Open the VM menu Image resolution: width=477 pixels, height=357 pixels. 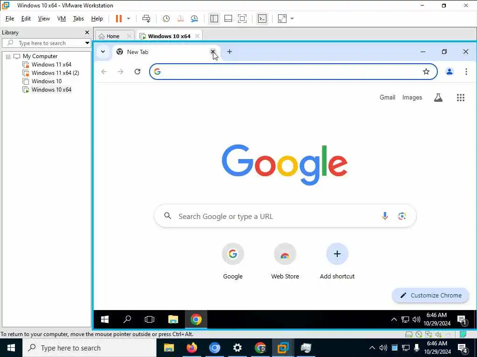[61, 19]
